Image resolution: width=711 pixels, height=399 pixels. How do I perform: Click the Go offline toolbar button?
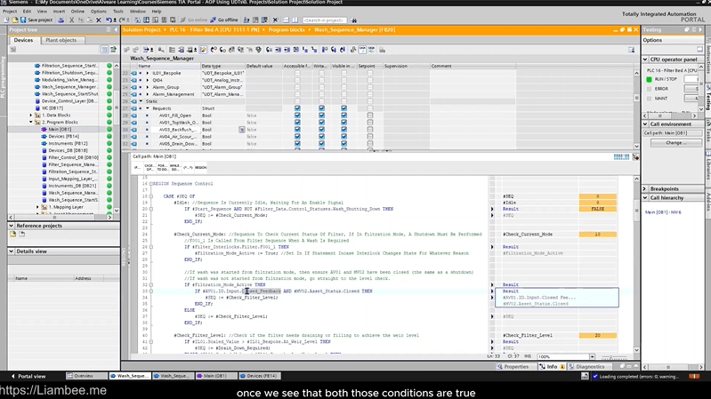coord(227,19)
